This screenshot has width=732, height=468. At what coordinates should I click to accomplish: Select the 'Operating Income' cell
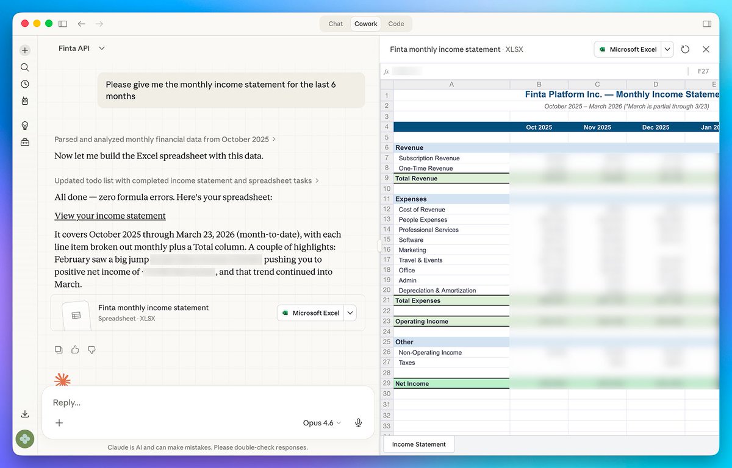[451, 321]
